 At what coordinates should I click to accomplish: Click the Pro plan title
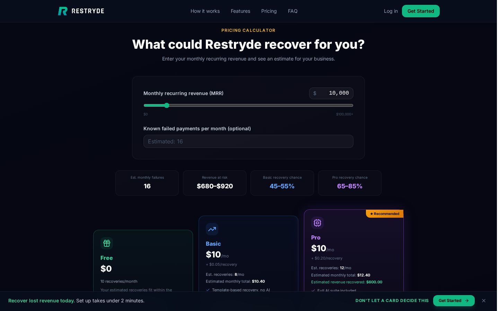316,237
